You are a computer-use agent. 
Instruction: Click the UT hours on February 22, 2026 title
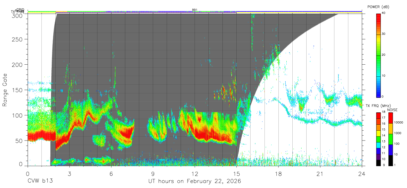coord(195,182)
